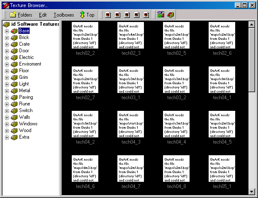The width and height of the screenshot is (258, 198).
Task: Open the Folders menu
Action: (x=21, y=15)
